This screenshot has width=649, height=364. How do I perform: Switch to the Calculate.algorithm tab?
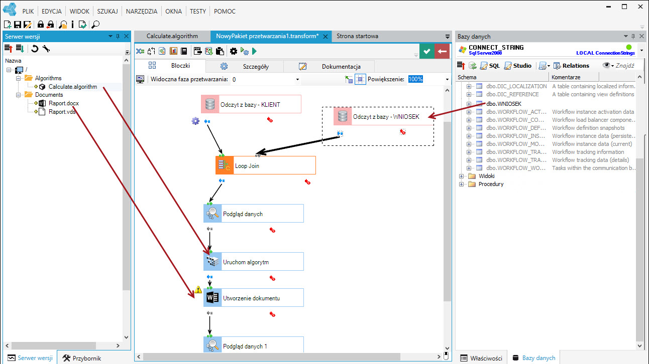tap(172, 36)
